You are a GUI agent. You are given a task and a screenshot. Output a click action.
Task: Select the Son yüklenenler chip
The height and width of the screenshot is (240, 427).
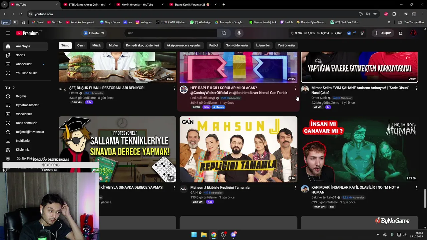coord(237,45)
